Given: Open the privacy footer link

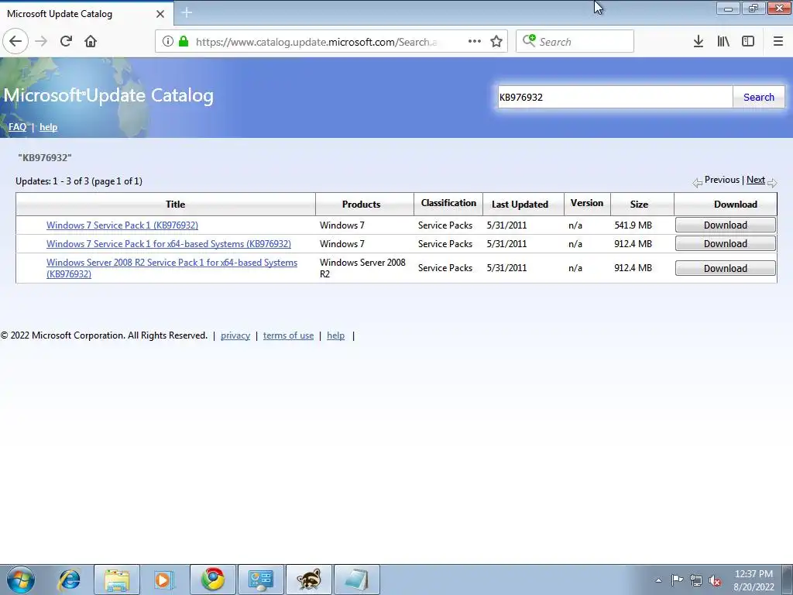Looking at the screenshot, I should click(235, 335).
